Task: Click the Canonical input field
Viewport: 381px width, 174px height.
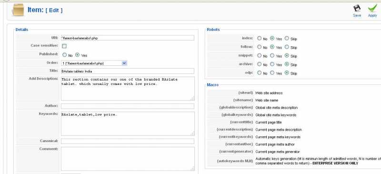Action: point(128,142)
